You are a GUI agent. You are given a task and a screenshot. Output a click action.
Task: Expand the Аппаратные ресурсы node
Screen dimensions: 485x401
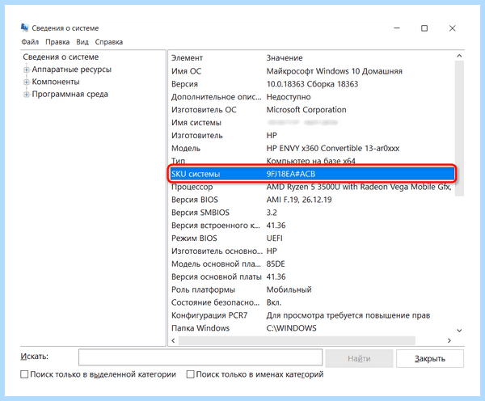point(27,70)
